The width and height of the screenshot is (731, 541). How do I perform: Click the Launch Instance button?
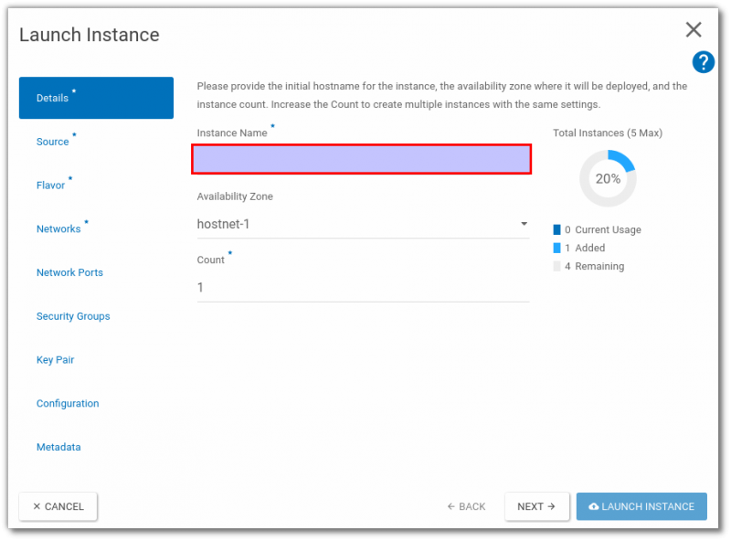pos(641,506)
